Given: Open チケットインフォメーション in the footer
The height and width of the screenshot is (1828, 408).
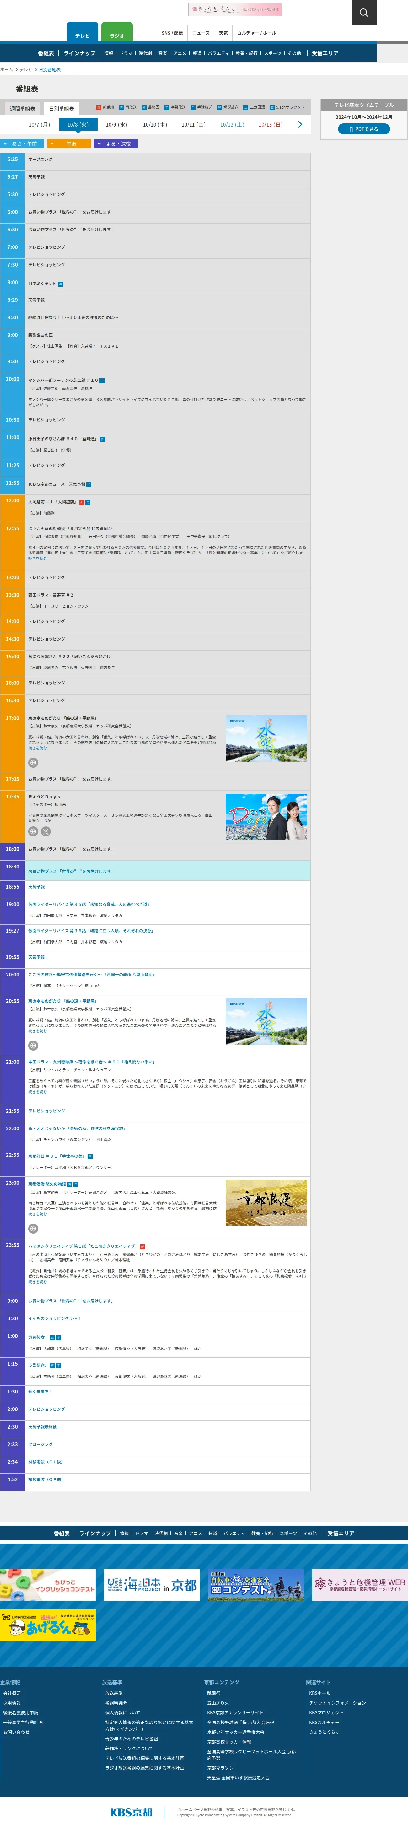Looking at the screenshot, I should [338, 1702].
